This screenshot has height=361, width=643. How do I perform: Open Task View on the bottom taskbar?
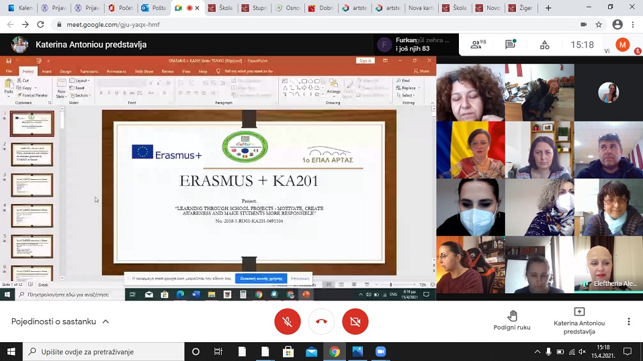(x=218, y=352)
